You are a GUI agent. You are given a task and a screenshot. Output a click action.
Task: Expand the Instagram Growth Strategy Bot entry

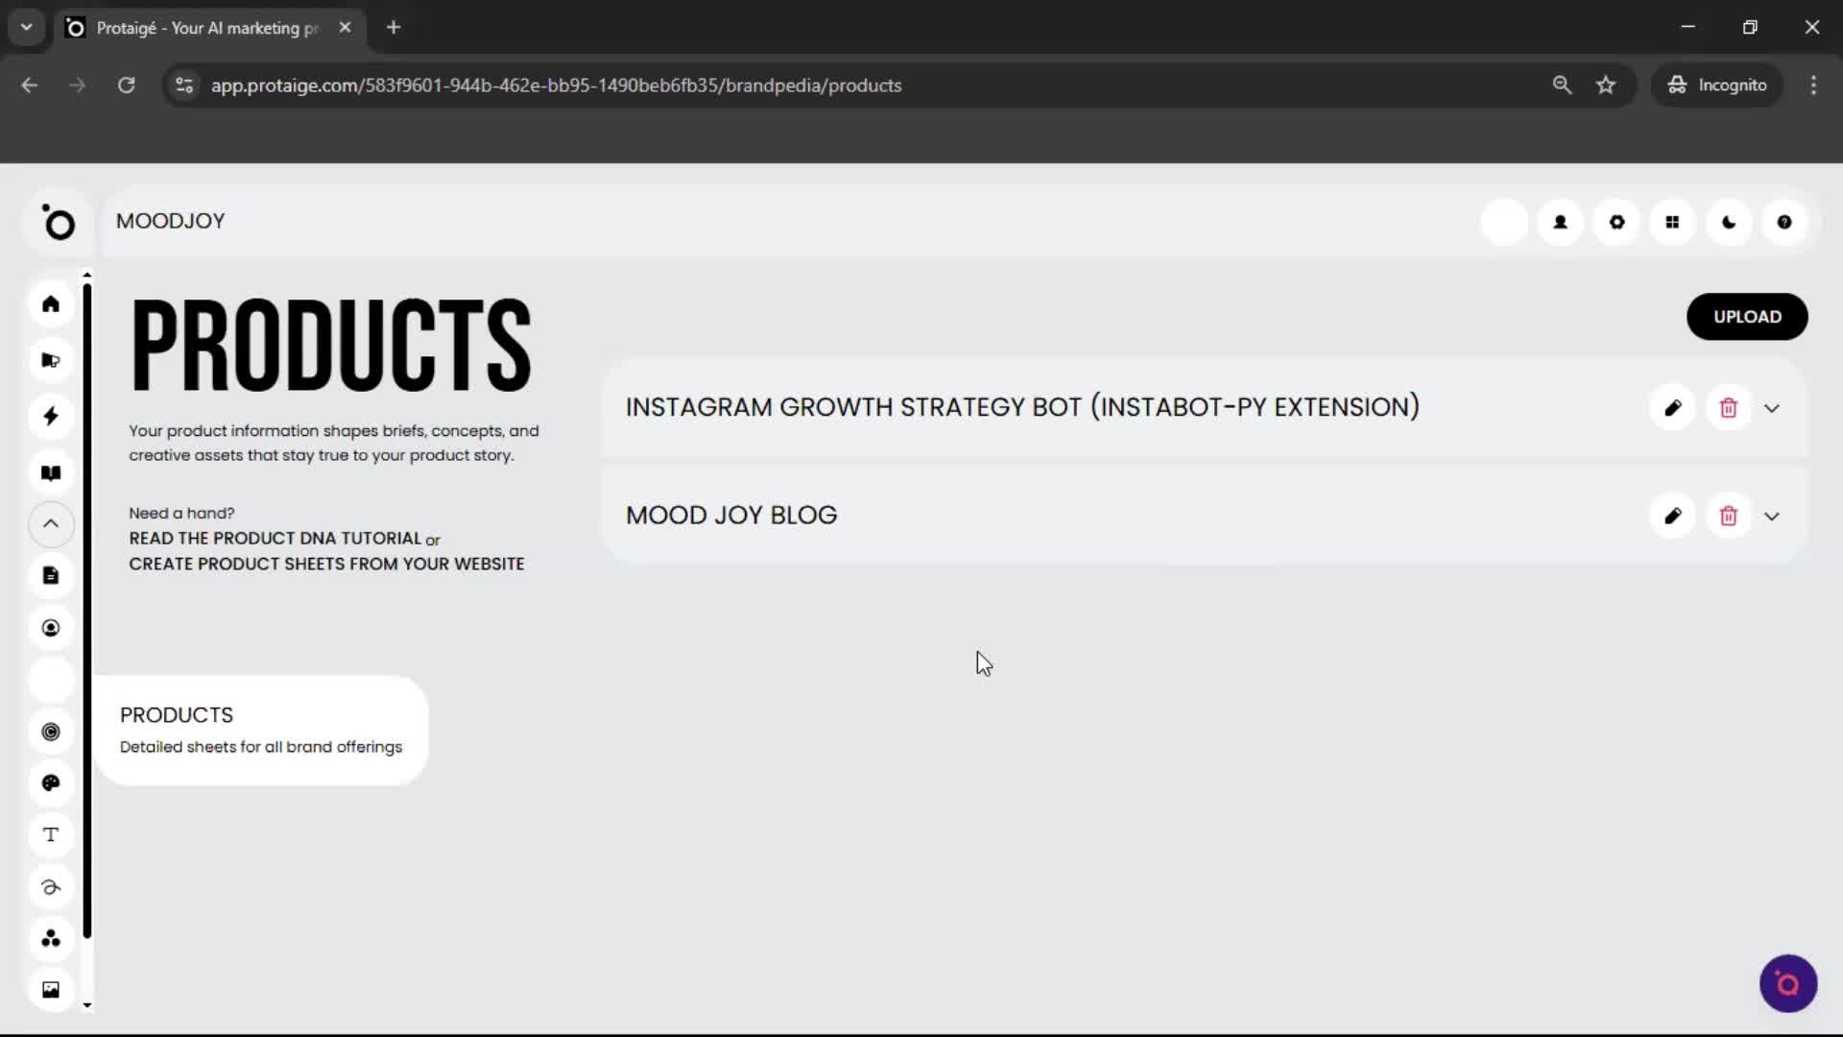point(1772,407)
